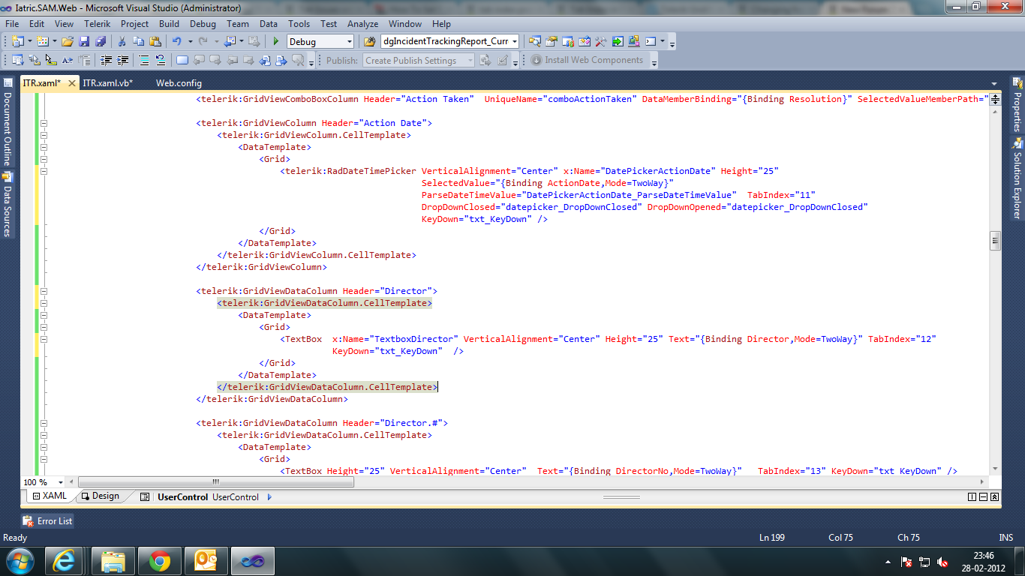Open Google Chrome from the taskbar

coord(159,561)
